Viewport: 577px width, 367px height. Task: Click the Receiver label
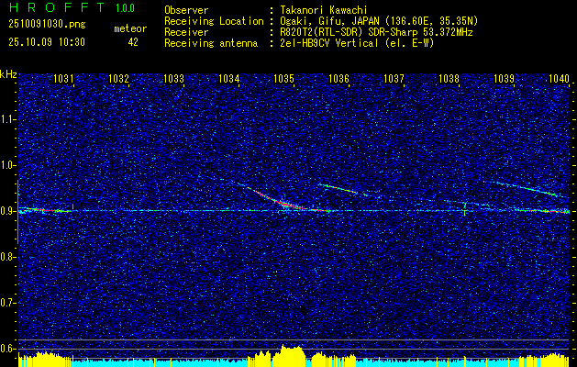coord(186,32)
